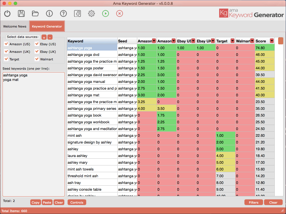Toggle the Amazon (UK) checkbox

click(x=6, y=51)
